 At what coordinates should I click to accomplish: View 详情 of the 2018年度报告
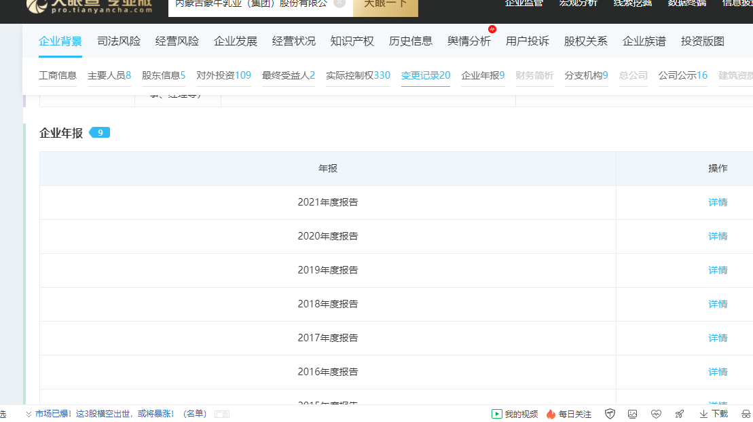click(718, 304)
